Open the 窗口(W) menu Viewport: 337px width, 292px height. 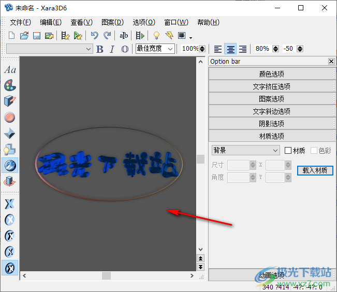(x=176, y=22)
